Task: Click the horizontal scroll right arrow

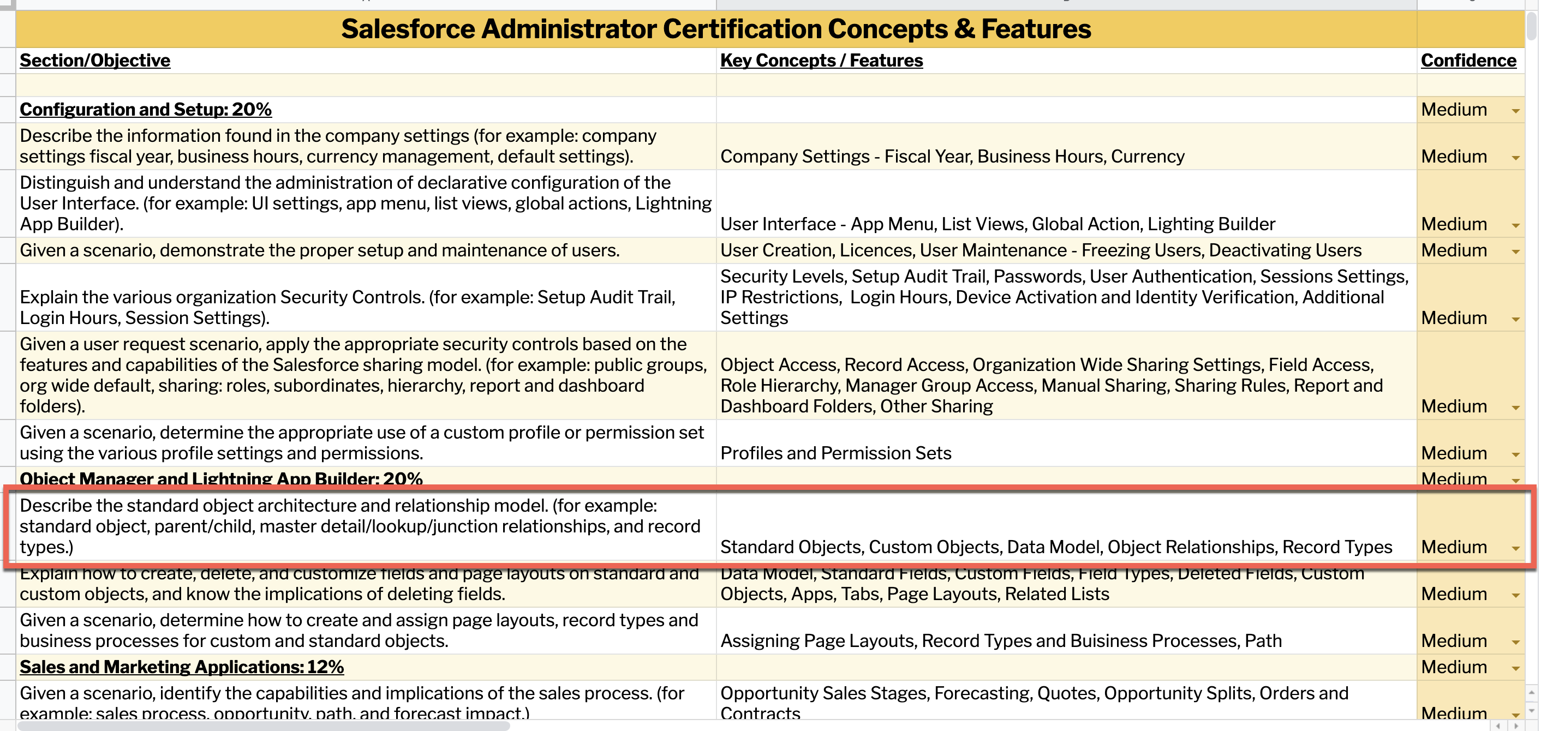Action: click(1516, 726)
